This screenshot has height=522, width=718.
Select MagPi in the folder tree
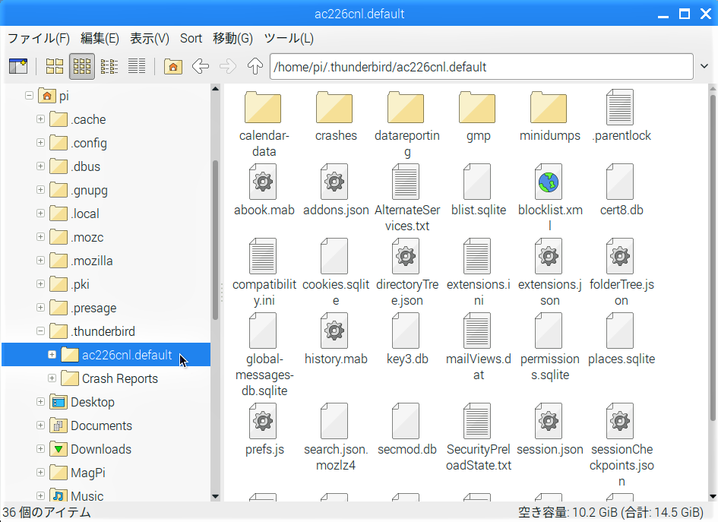[88, 473]
